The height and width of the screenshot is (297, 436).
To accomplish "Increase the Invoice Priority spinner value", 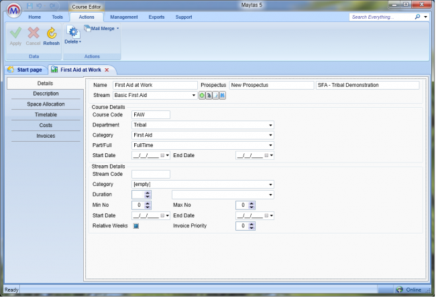I will point(252,224).
